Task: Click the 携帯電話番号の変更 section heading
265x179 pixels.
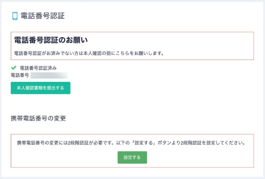Action: (39, 118)
